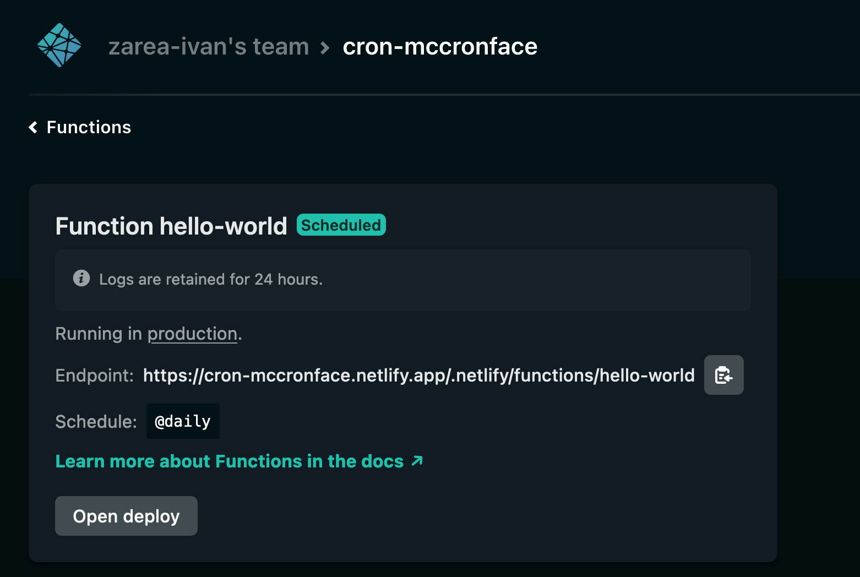
Task: Click the breadcrumb chevron separator after team name
Action: pos(325,48)
